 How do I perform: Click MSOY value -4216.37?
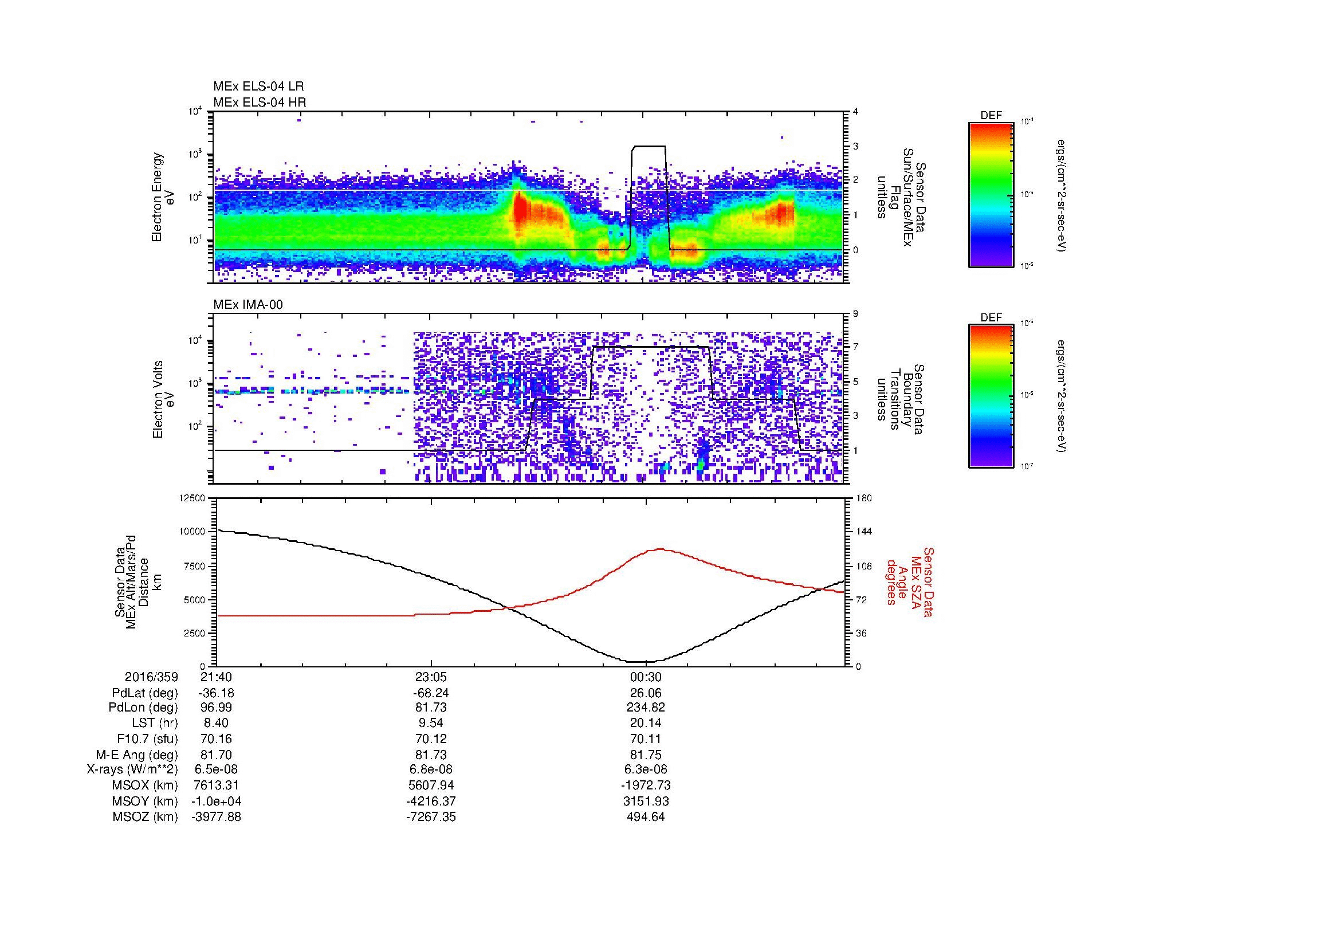pyautogui.click(x=431, y=801)
